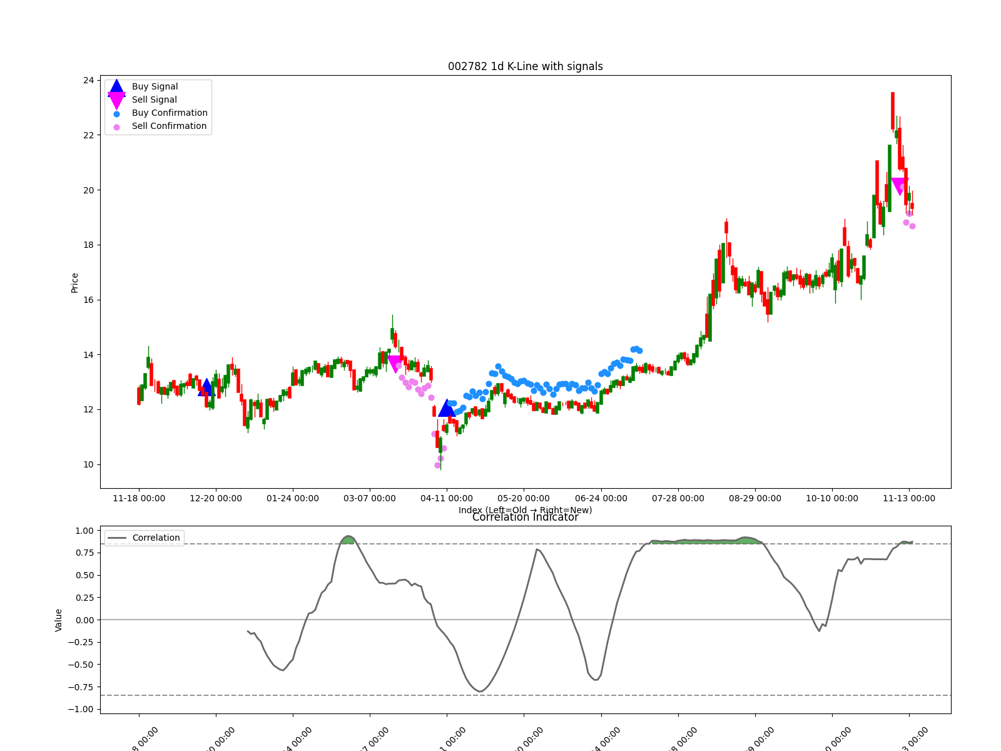
Task: Click the Sell Confirmation dot icon in legend
Action: (x=116, y=126)
